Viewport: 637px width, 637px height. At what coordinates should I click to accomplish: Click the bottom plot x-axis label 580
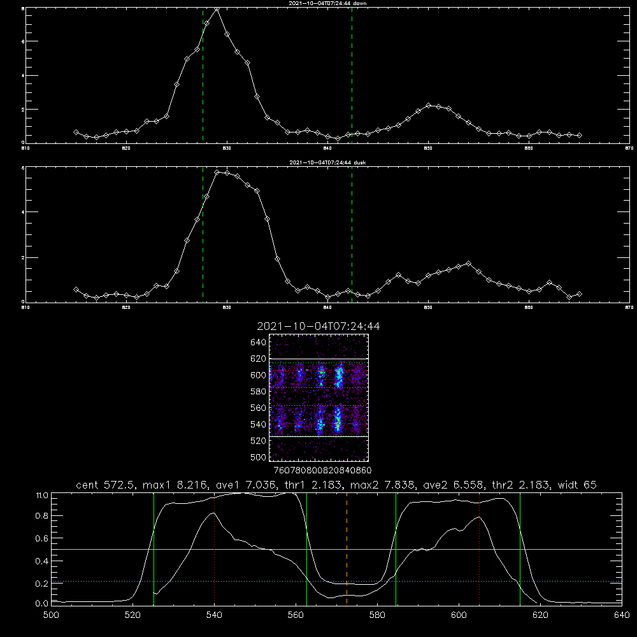[377, 615]
